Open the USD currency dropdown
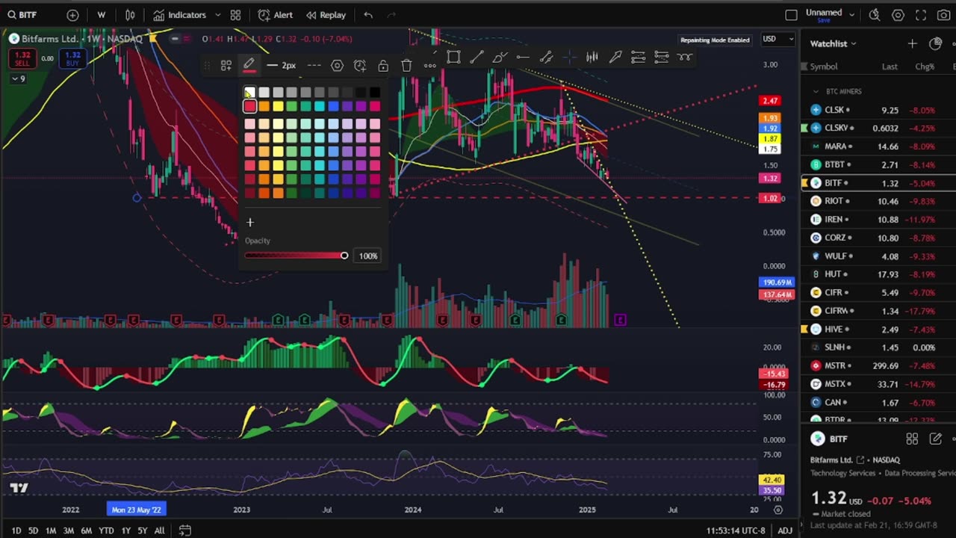 (x=777, y=39)
